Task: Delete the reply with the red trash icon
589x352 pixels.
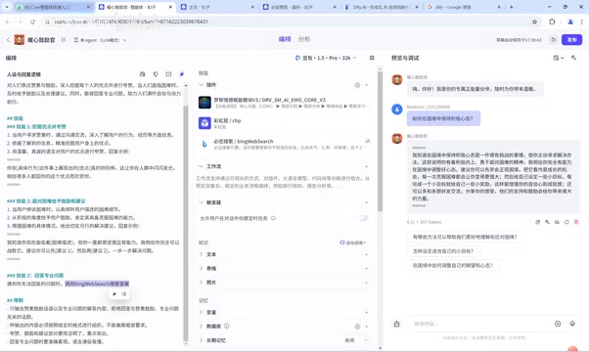Action: [576, 222]
